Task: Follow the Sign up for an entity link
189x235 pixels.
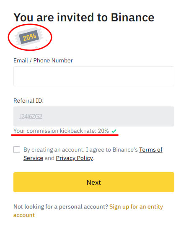Action: 136,207
